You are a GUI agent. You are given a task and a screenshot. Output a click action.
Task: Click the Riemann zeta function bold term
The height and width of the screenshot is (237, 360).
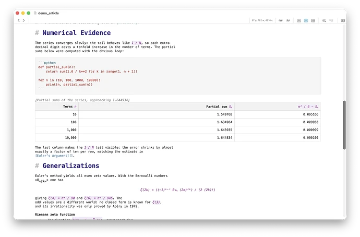[x=55, y=215]
